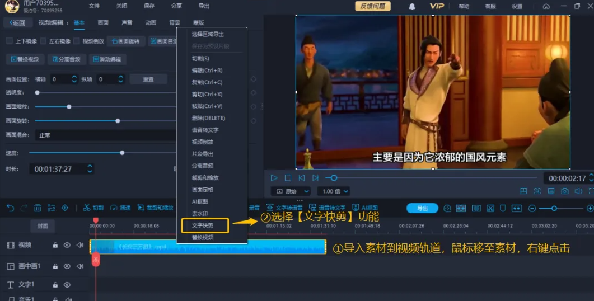Lock the 画中画1 track

click(55, 266)
